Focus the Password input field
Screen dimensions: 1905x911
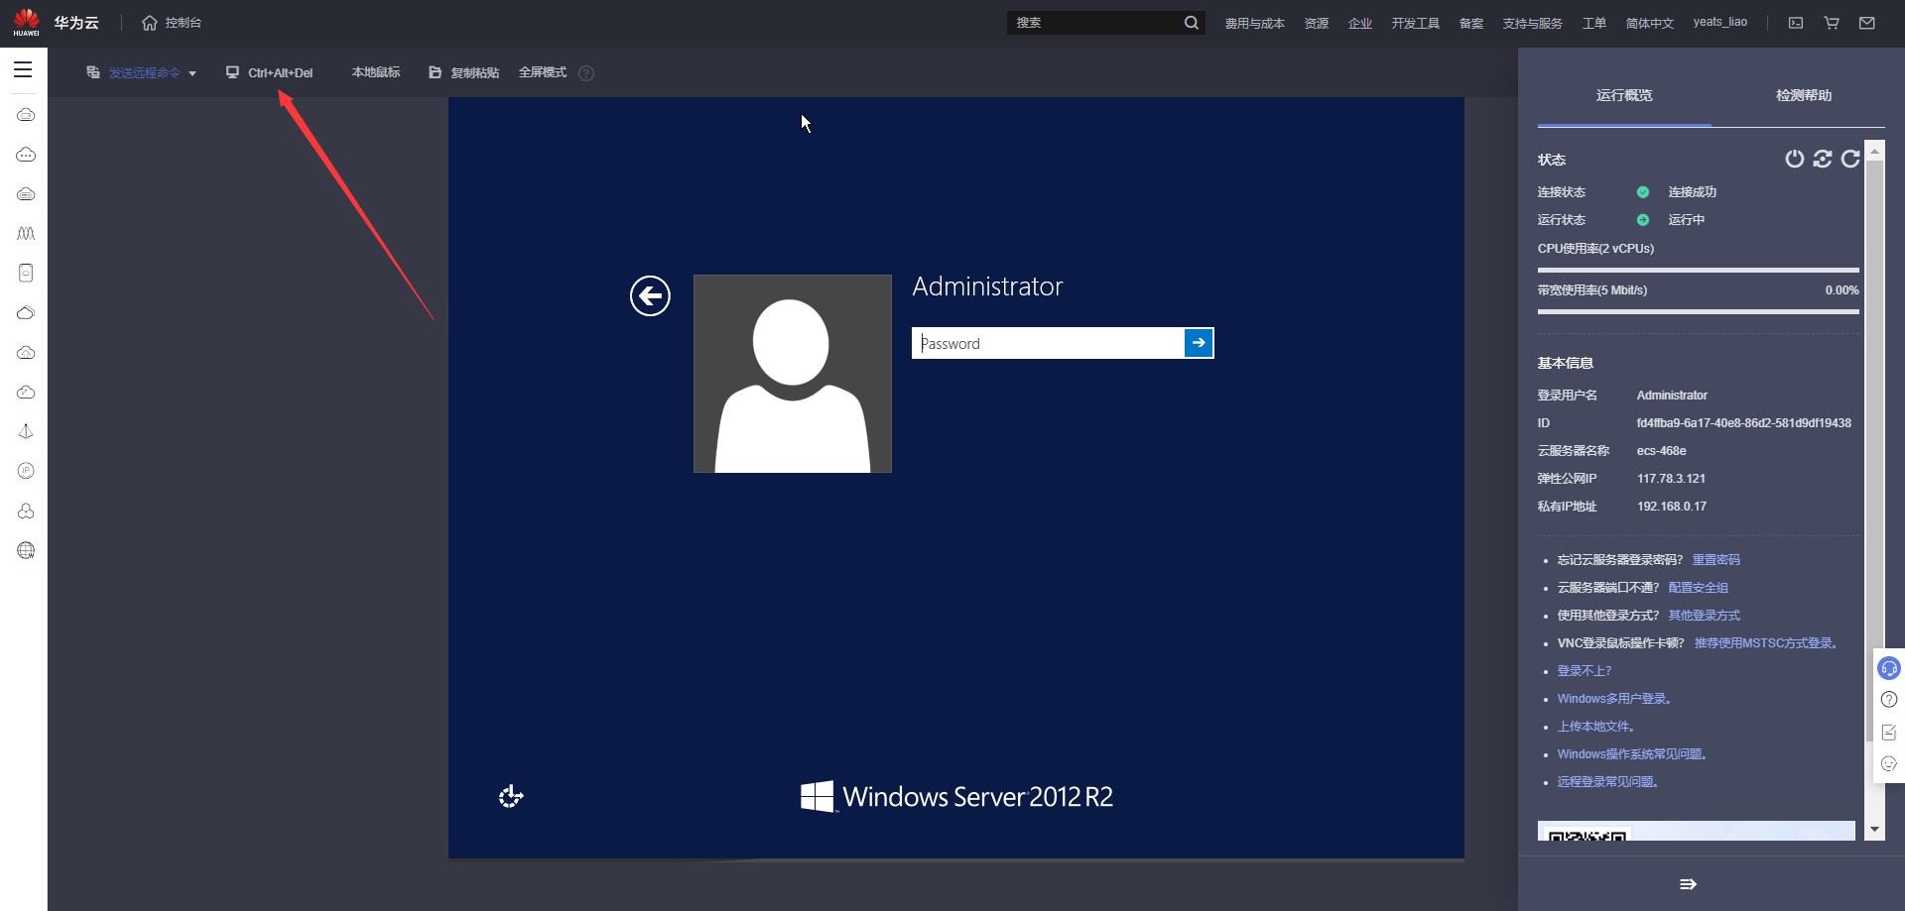tap(1048, 343)
